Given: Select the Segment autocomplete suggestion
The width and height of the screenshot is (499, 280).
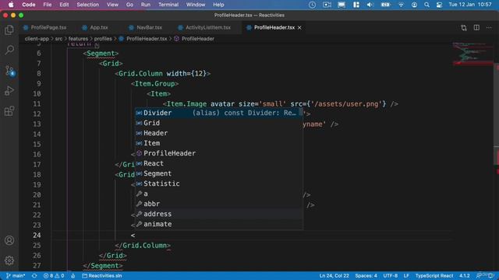Looking at the screenshot, I should pyautogui.click(x=218, y=173).
